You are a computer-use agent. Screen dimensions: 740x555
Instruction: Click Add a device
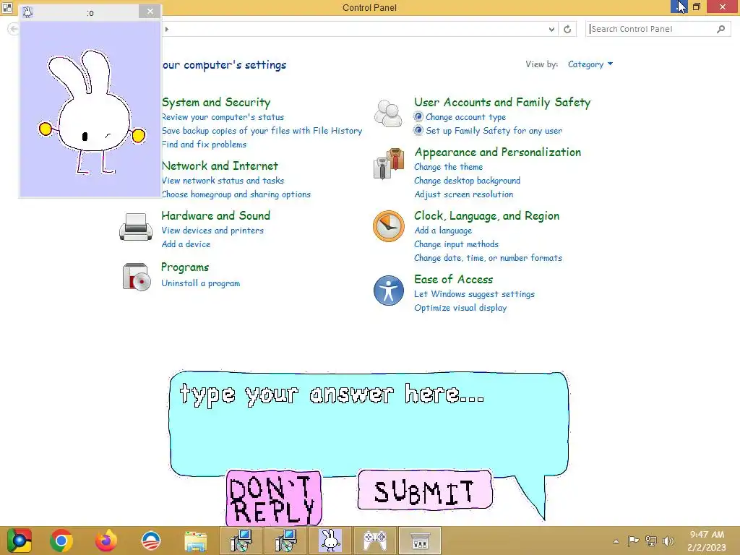click(x=186, y=244)
